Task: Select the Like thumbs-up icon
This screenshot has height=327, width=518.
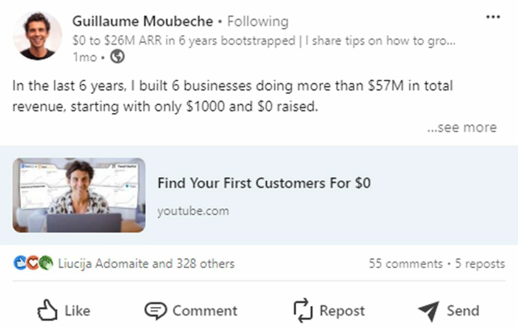Action: pos(48,310)
